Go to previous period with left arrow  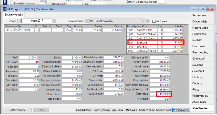tap(19, 21)
